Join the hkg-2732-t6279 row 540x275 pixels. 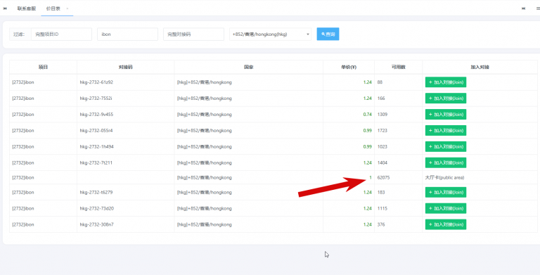click(x=446, y=192)
